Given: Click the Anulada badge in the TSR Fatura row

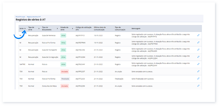Looking at the screenshot, I should (x=65, y=72).
